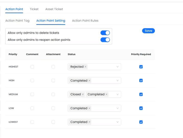The image size is (183, 138).
Task: Remove the Rejected tag from HIGHEST status
Action: [86, 67]
